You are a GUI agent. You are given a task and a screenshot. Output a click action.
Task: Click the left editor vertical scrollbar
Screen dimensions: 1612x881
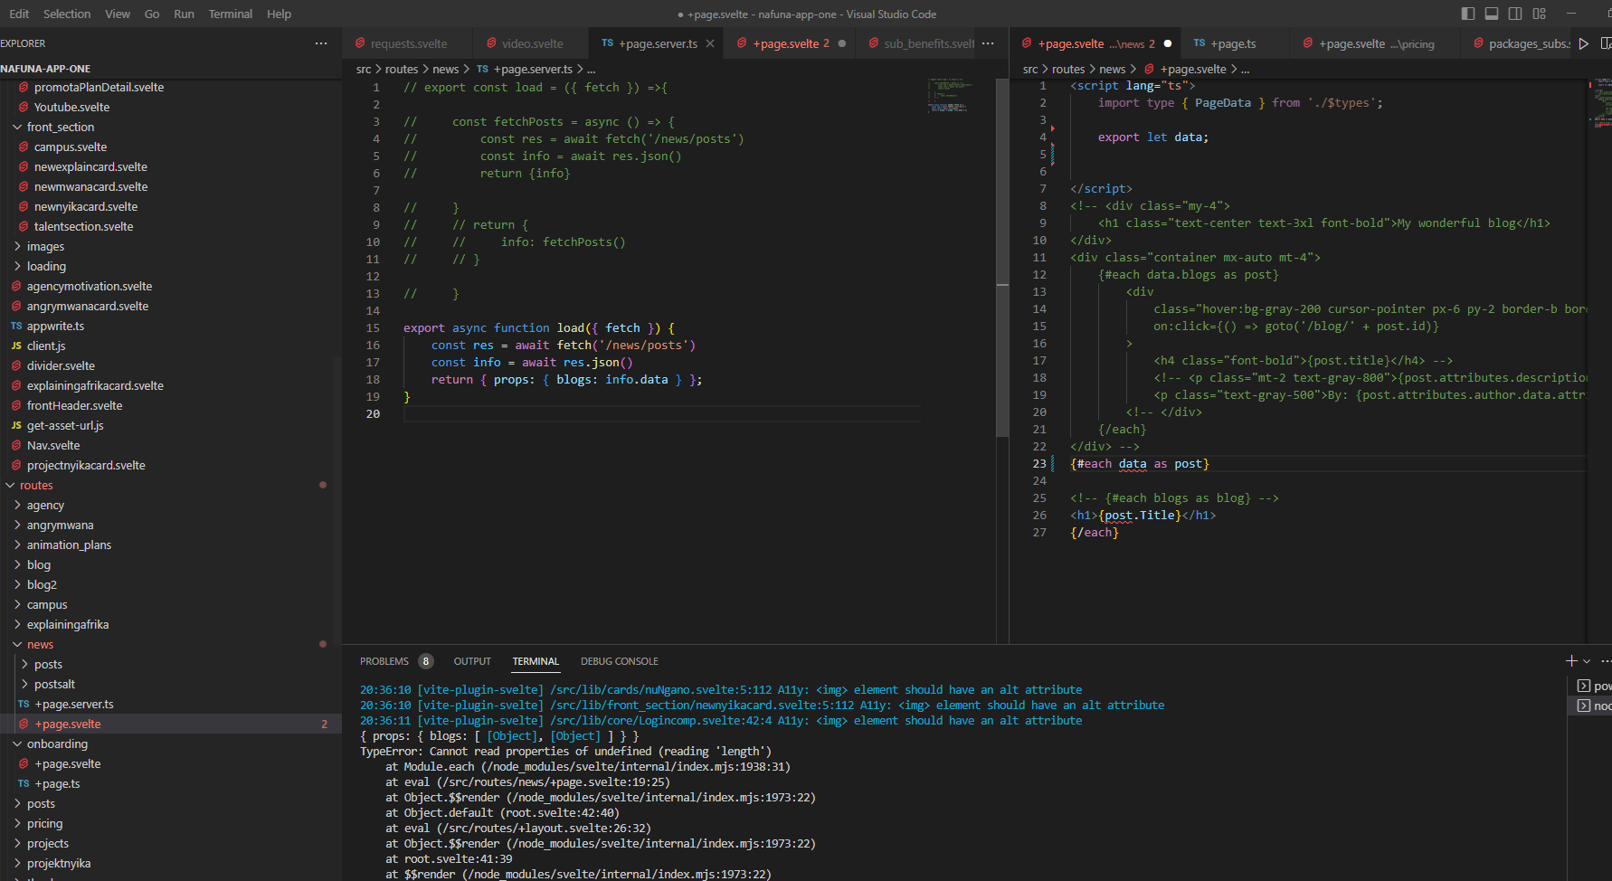(1002, 258)
